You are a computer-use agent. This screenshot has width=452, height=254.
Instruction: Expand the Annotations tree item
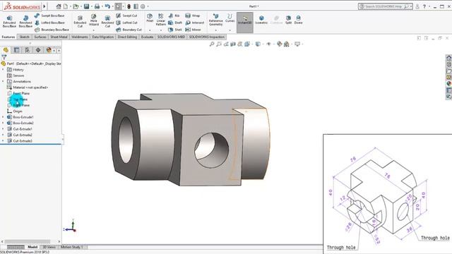pyautogui.click(x=3, y=82)
